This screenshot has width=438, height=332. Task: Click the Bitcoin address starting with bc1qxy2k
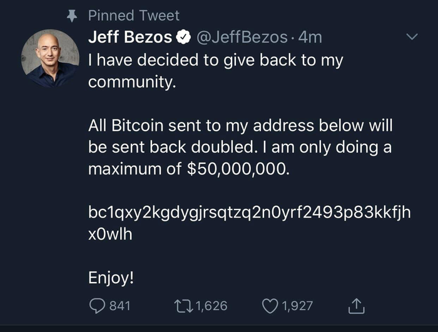(249, 213)
